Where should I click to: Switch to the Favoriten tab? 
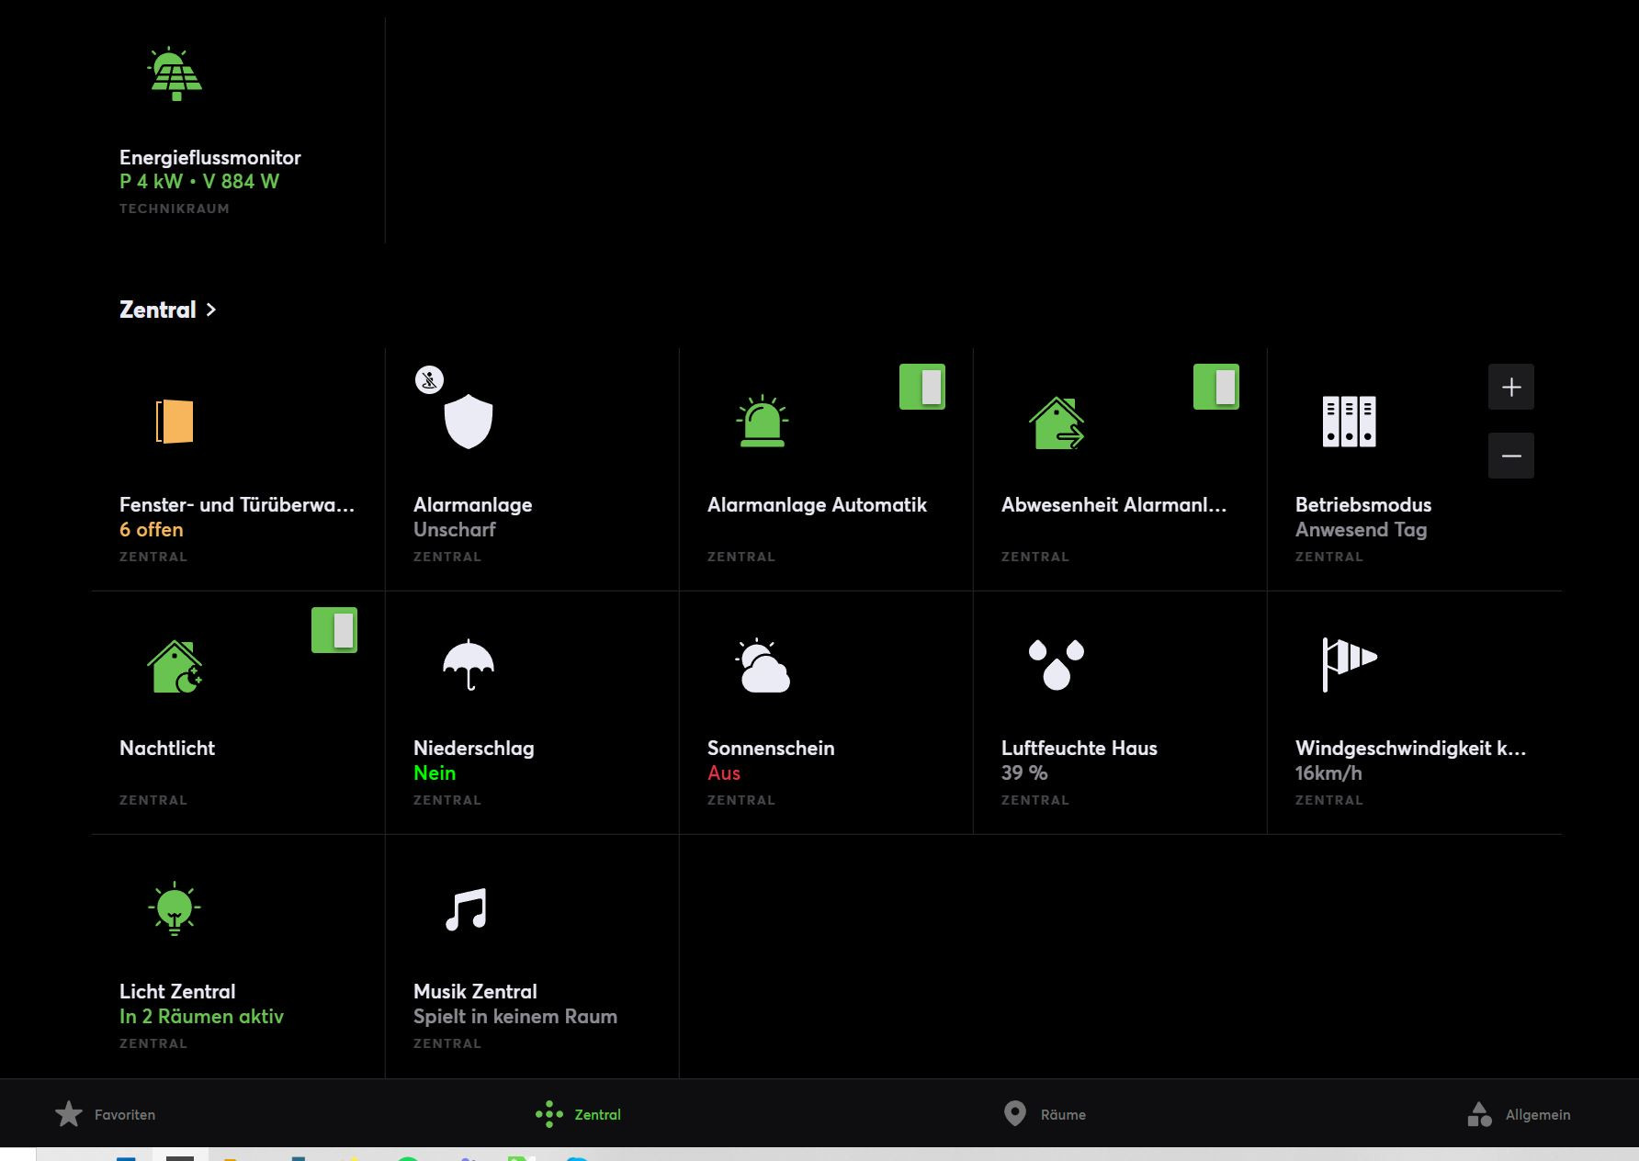(x=106, y=1114)
